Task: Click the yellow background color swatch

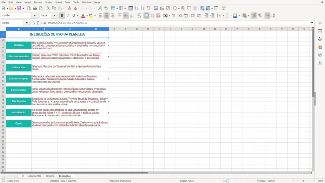Action: pyautogui.click(x=91, y=16)
